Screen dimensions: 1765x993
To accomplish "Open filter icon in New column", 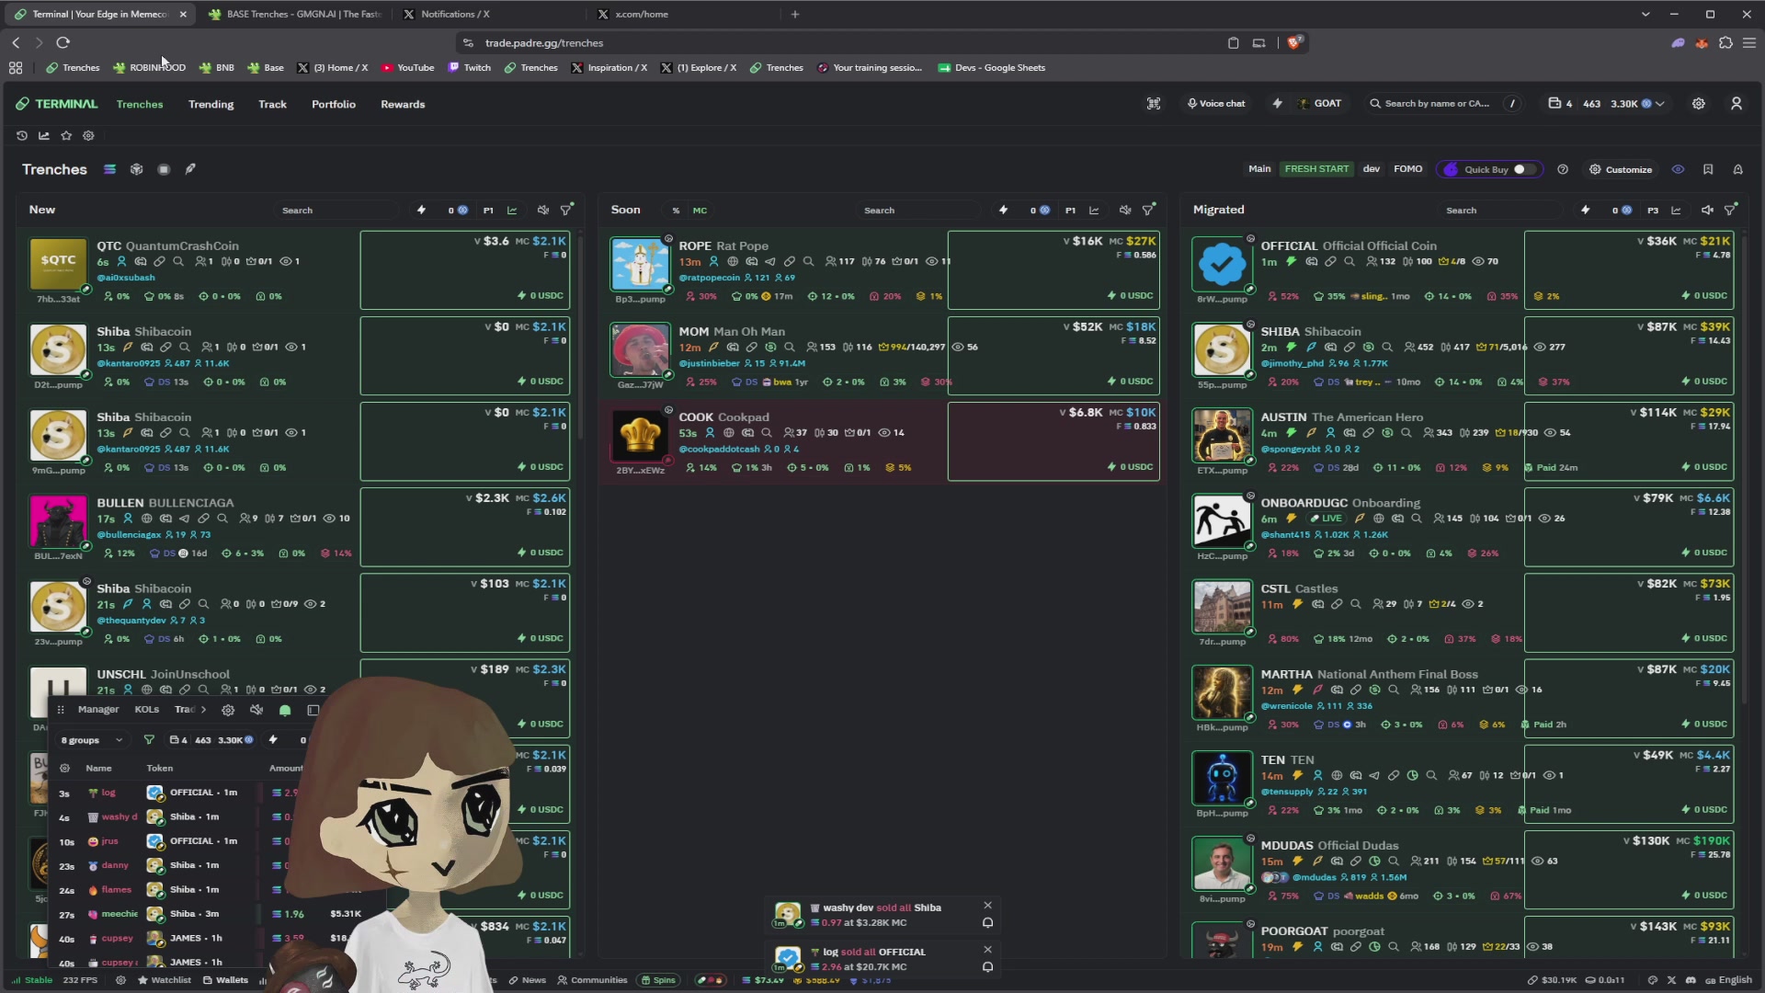I will [x=567, y=210].
